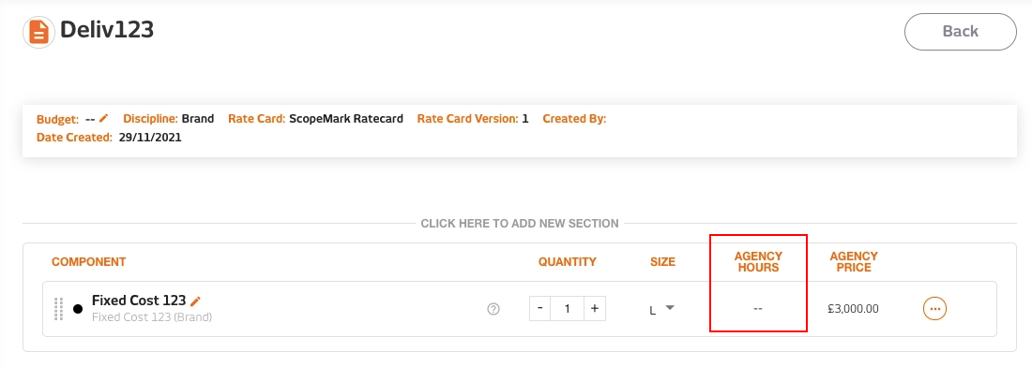The height and width of the screenshot is (367, 1032).
Task: Open the Size dropdown arrow
Action: click(x=670, y=307)
